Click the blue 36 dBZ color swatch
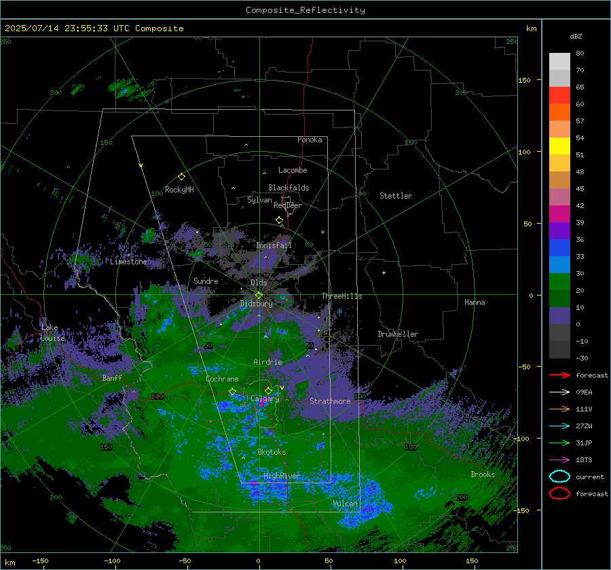This screenshot has height=570, width=611. (x=559, y=247)
